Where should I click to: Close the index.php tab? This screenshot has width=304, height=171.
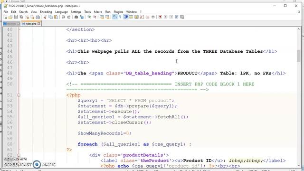(x=39, y=24)
